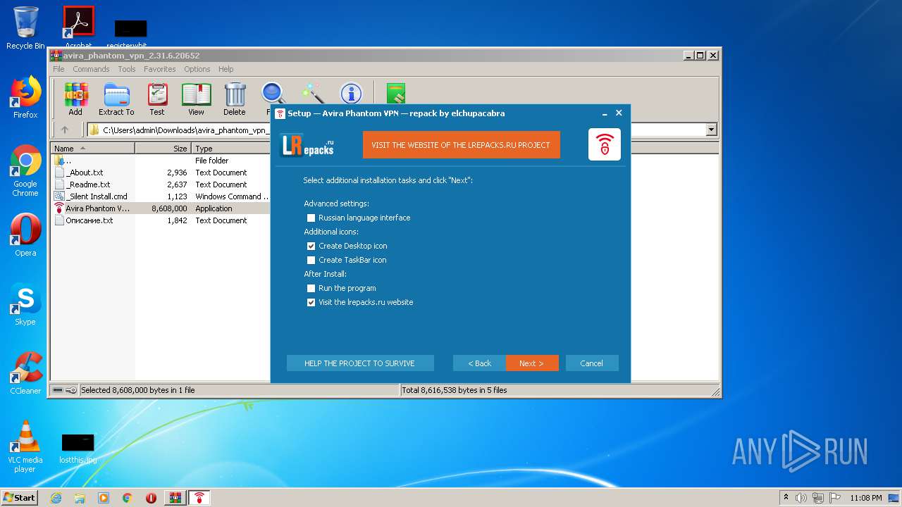The width and height of the screenshot is (902, 507).
Task: Open the Commands menu
Action: point(91,69)
